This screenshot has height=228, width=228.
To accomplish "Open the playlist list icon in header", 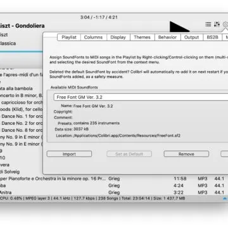I will [x=208, y=24].
